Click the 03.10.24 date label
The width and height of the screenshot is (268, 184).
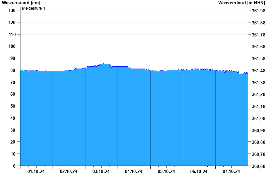coord(101,171)
